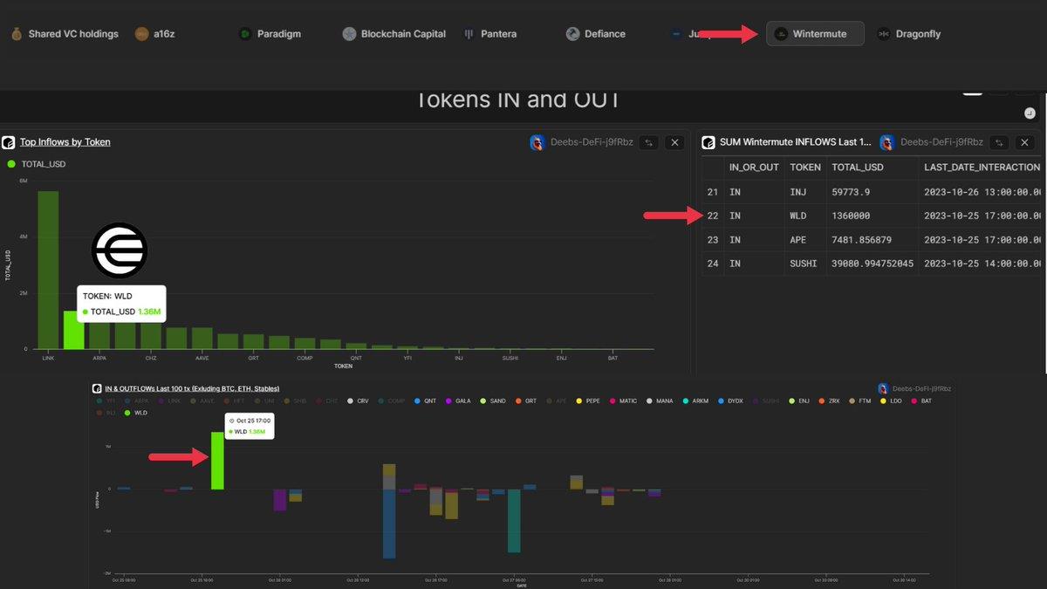Toggle the CRV legend series
1047x589 pixels.
(358, 401)
